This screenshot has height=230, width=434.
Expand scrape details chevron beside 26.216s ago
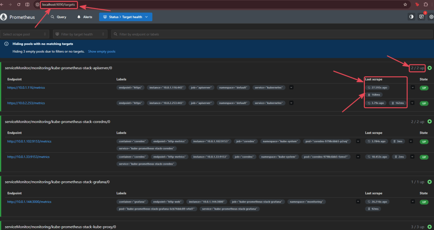point(413,202)
